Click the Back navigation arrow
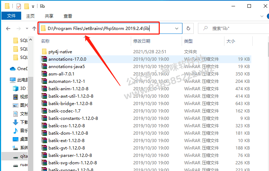Viewport: 269px width, 171px height. tap(8, 29)
